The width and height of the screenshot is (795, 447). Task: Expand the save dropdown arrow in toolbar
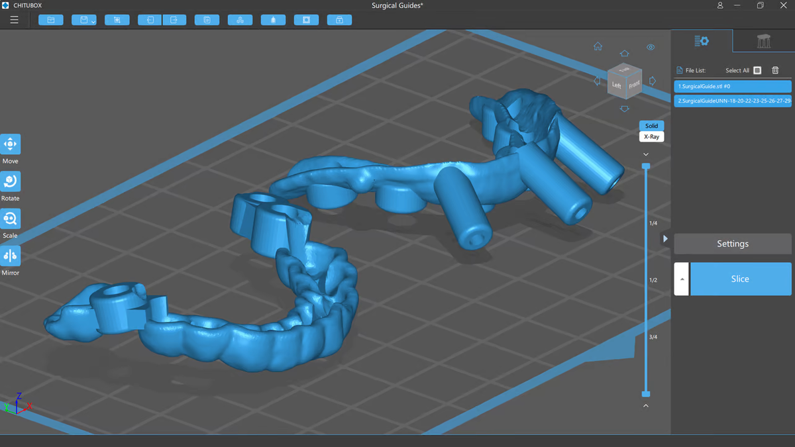coord(93,22)
